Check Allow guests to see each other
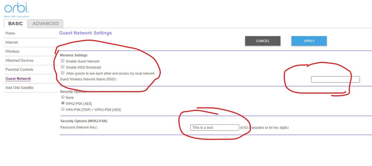This screenshot has width=372, height=166. (x=63, y=73)
